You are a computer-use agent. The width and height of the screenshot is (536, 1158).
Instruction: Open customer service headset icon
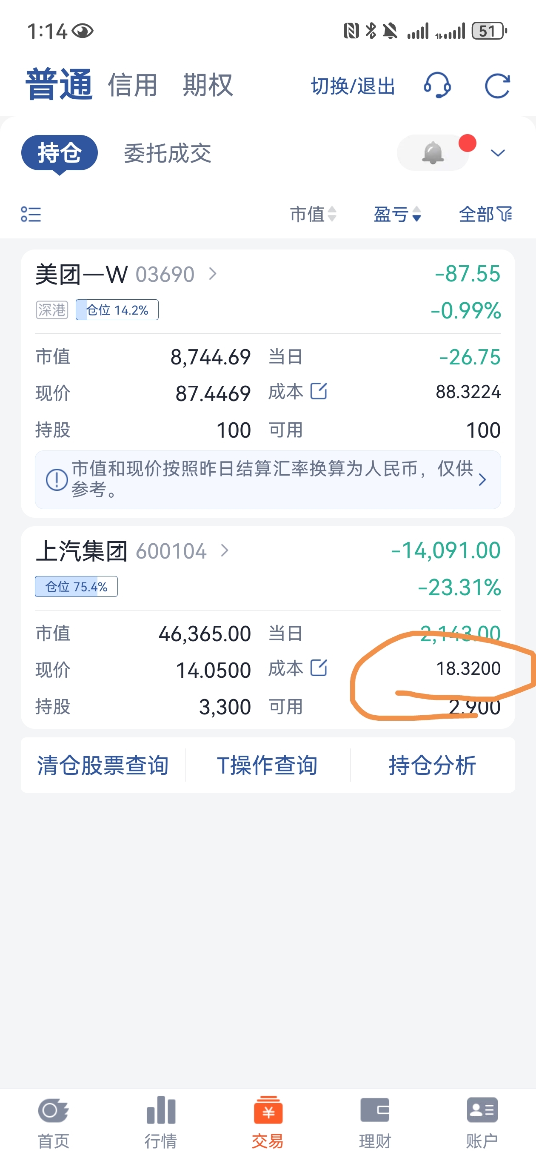(437, 86)
